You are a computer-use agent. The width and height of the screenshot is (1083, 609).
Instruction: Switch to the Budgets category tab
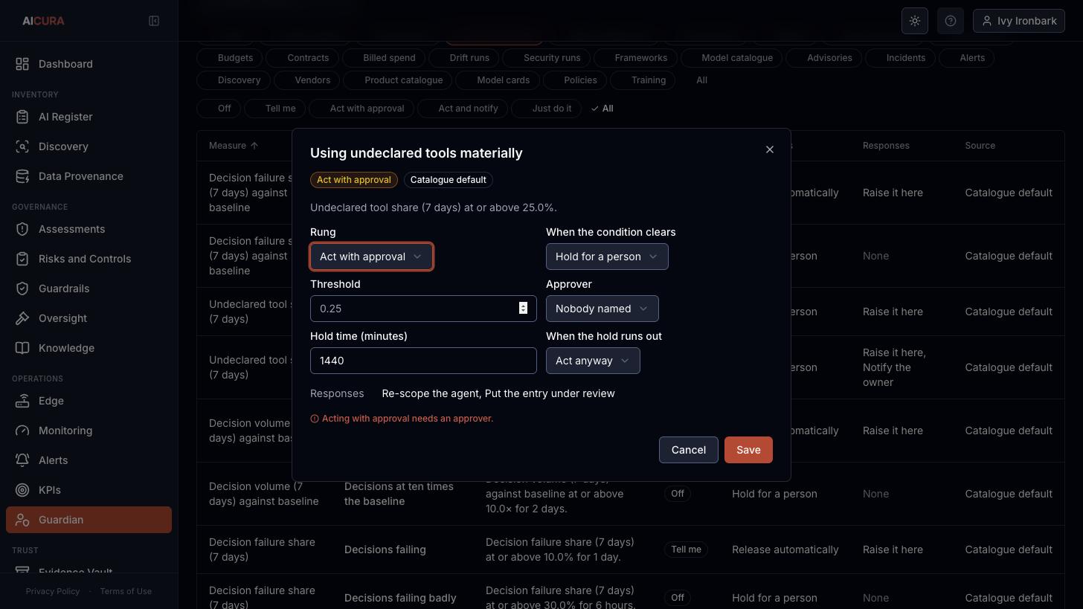(x=228, y=58)
